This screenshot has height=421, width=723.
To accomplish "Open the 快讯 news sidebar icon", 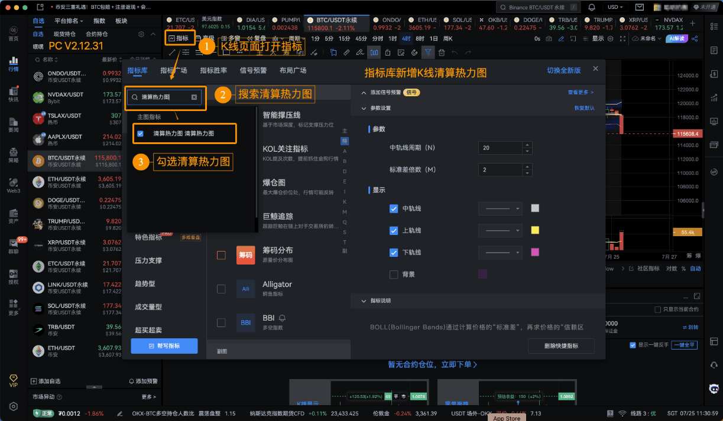I will [13, 94].
